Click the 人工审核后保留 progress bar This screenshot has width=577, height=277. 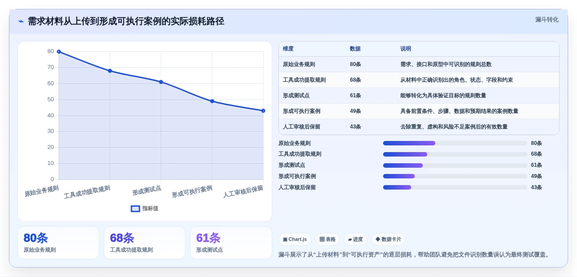click(x=455, y=187)
